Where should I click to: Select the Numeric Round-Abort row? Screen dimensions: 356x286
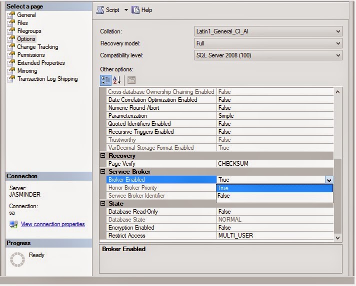click(x=220, y=108)
